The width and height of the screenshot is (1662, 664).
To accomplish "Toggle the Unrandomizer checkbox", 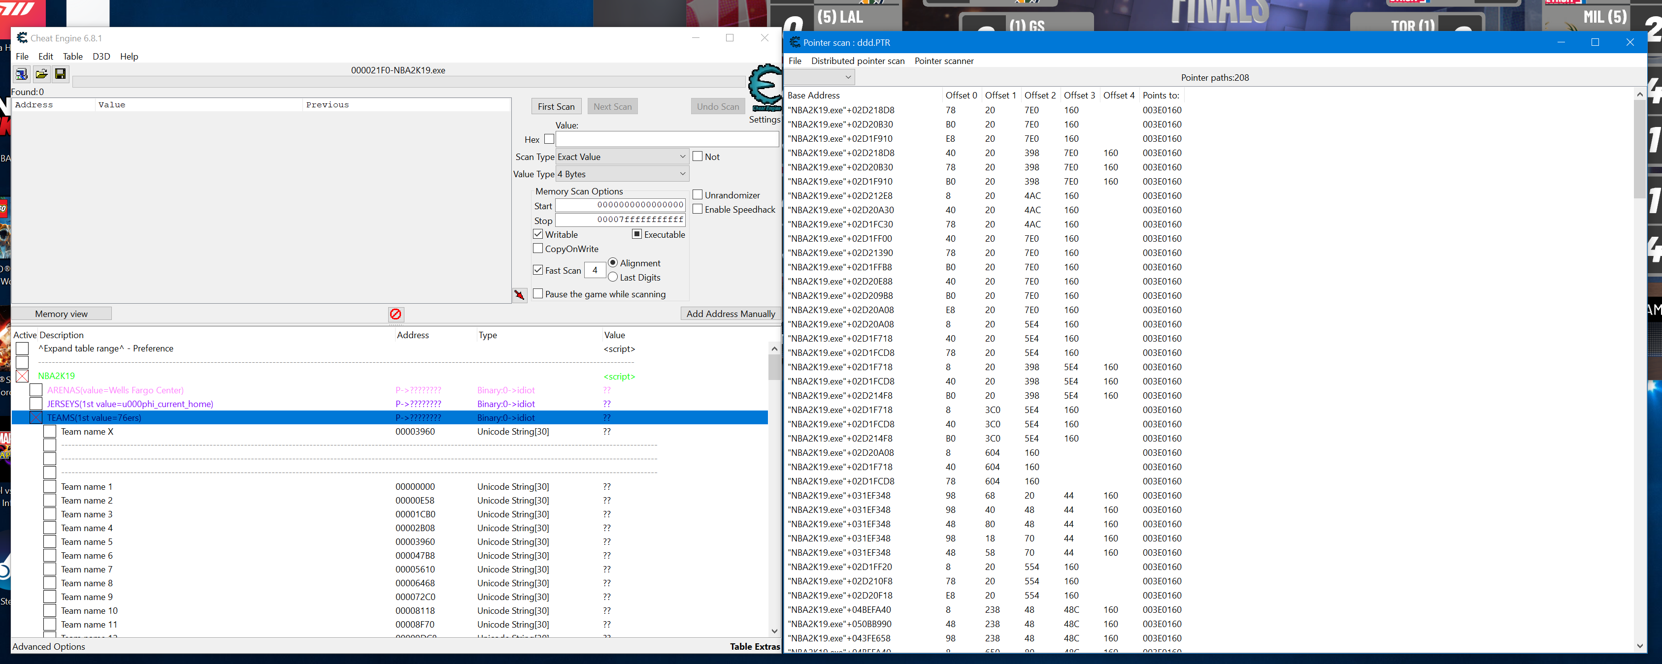I will tap(698, 195).
